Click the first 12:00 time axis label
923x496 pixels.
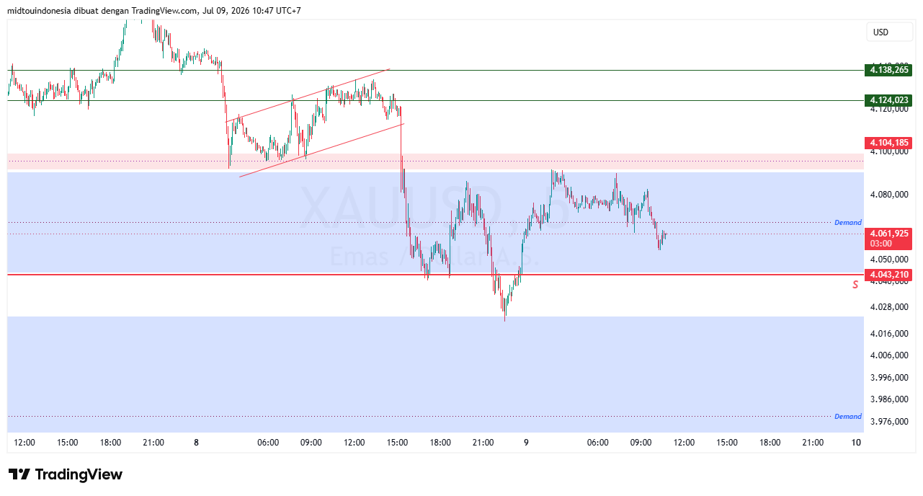(x=24, y=443)
